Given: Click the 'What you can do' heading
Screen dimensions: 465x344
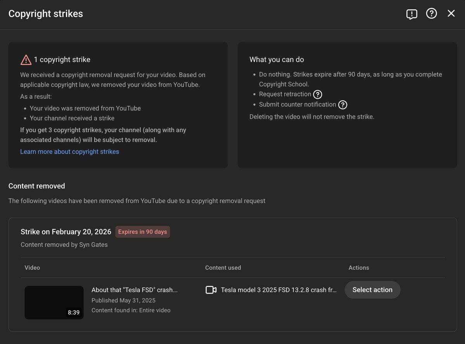Looking at the screenshot, I should click(x=277, y=60).
